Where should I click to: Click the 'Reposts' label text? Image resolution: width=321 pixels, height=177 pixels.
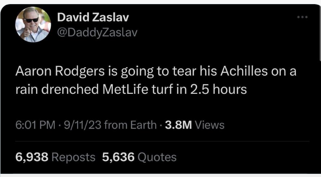click(73, 157)
